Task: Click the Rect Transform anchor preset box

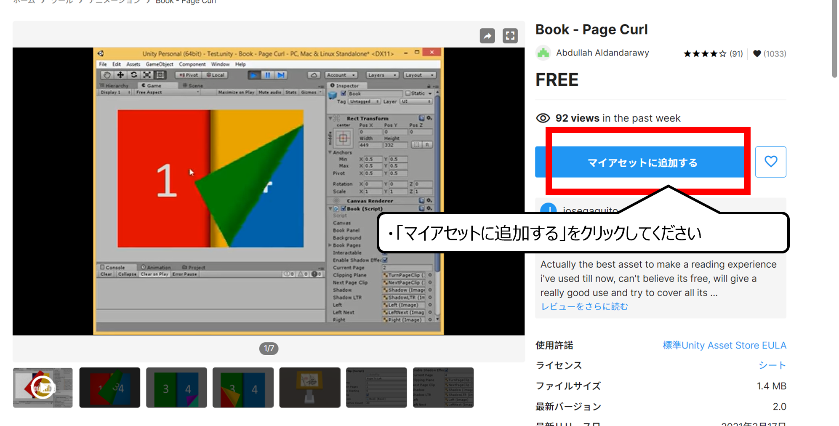Action: coord(343,138)
